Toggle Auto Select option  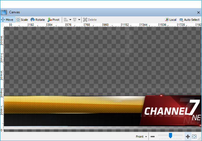click(x=189, y=20)
